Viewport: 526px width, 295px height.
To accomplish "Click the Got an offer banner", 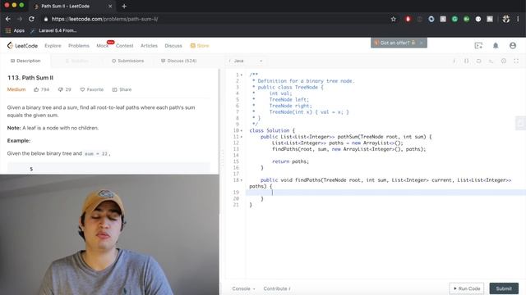I will [394, 43].
